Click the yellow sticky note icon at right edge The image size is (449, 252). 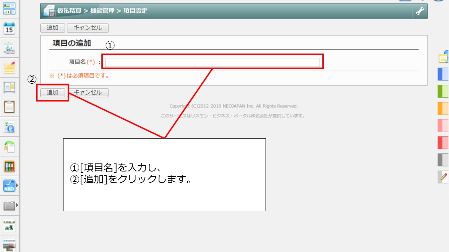(x=444, y=57)
